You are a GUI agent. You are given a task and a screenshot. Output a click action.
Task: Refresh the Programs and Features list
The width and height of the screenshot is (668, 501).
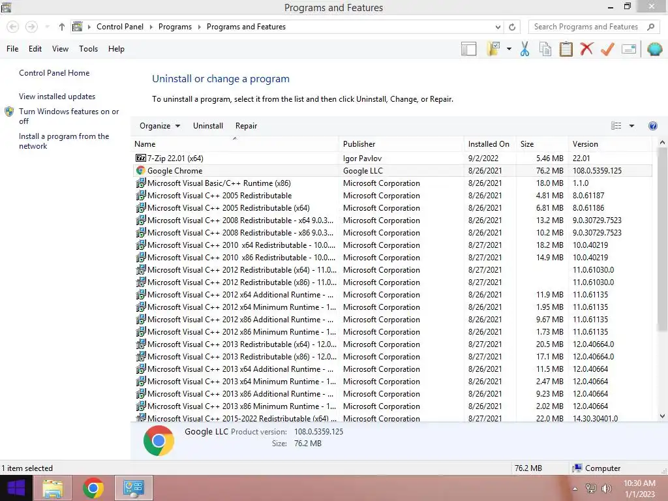512,27
